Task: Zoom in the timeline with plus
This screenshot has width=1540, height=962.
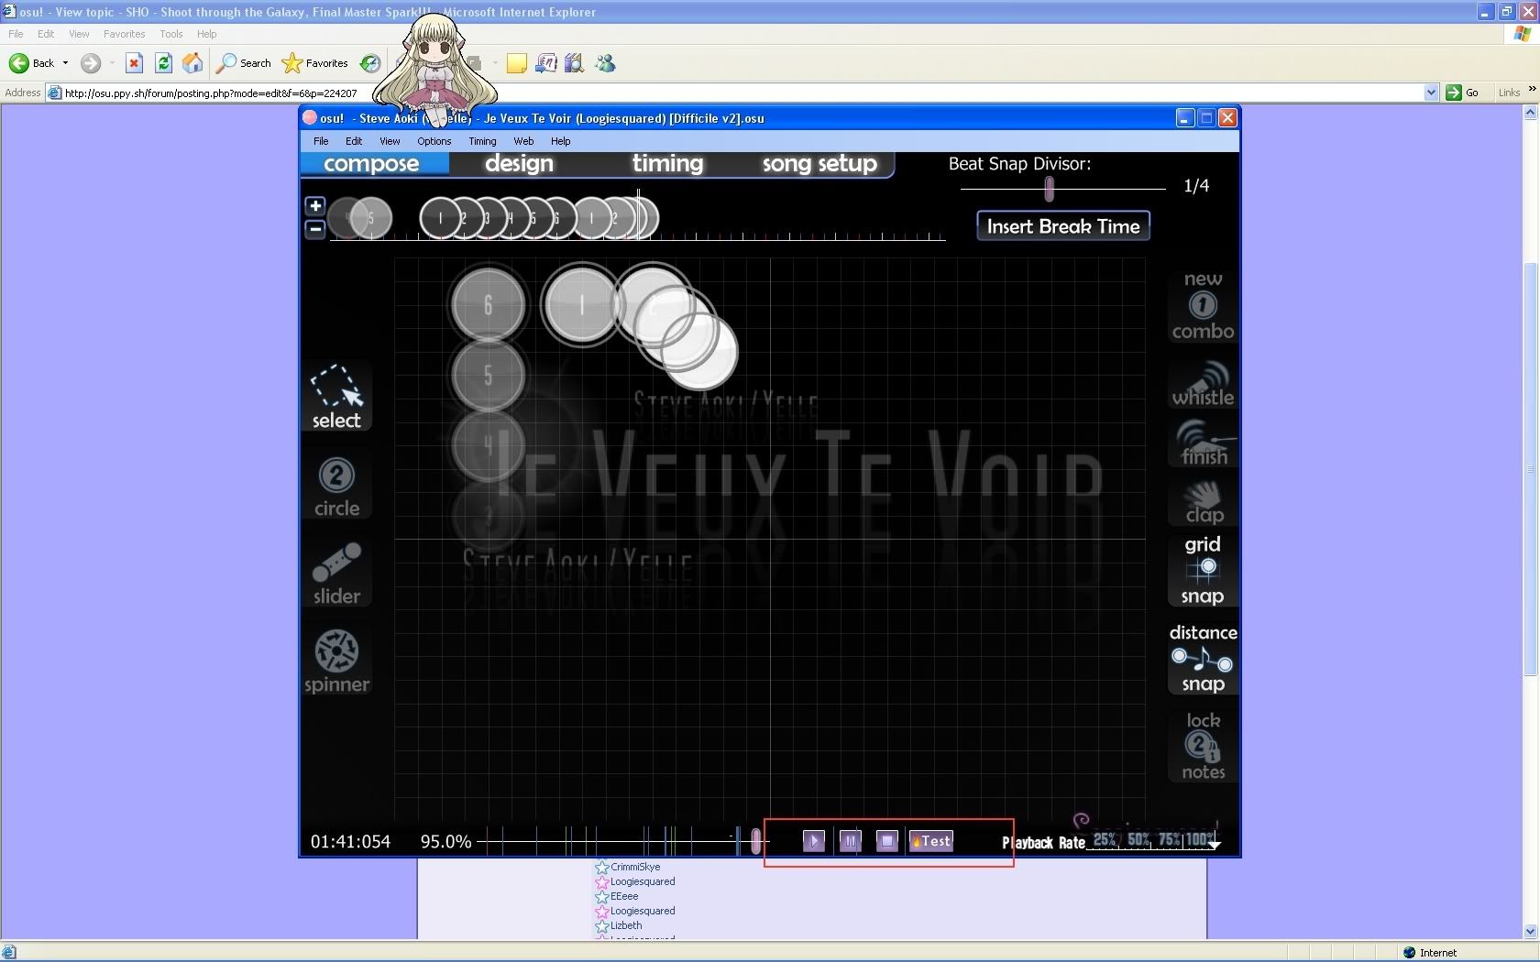Action: 315,206
